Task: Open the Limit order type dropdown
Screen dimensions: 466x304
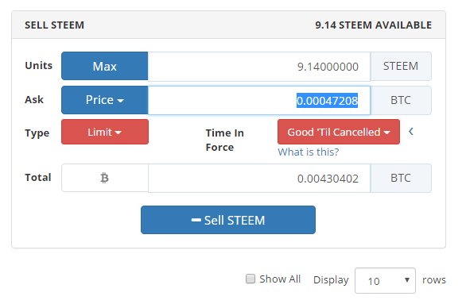Action: tap(105, 132)
